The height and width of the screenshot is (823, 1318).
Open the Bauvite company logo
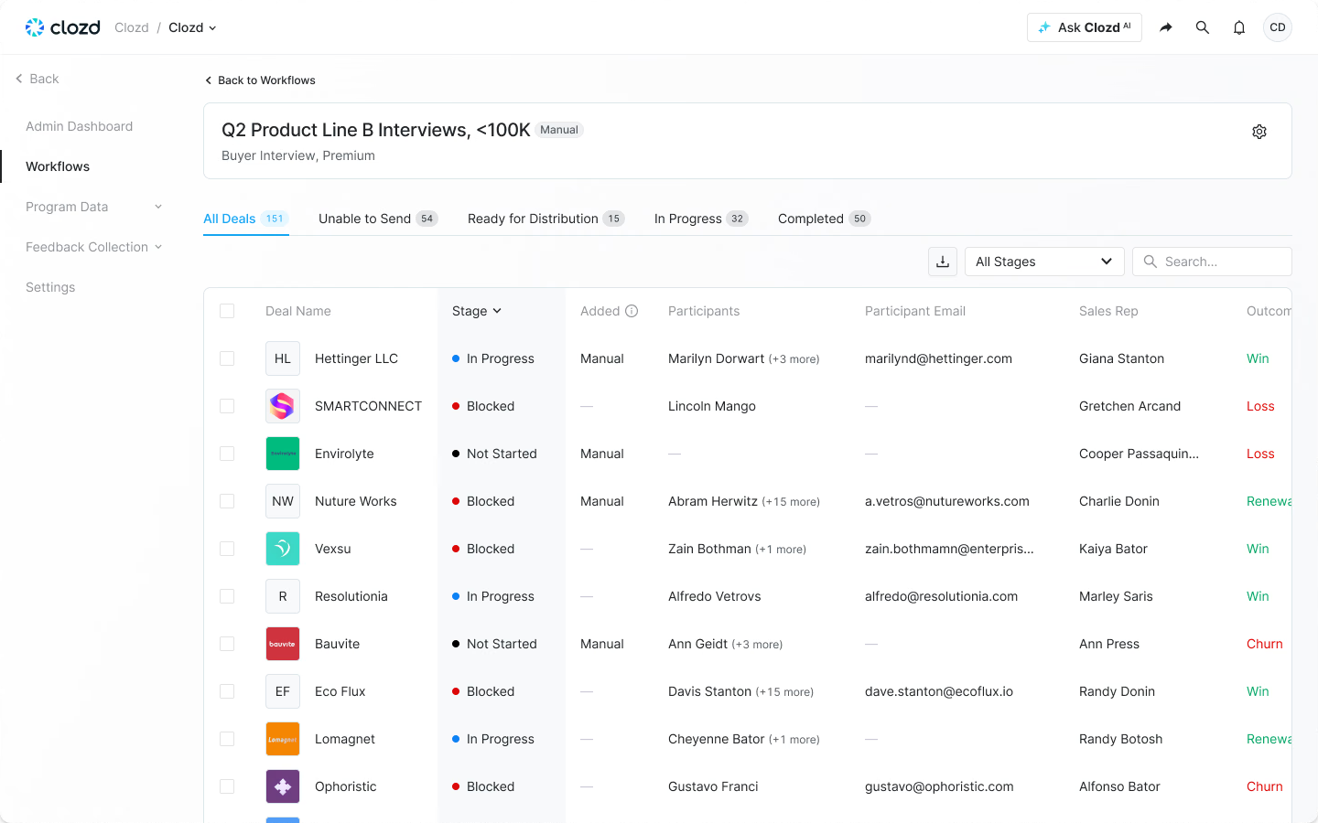click(283, 644)
